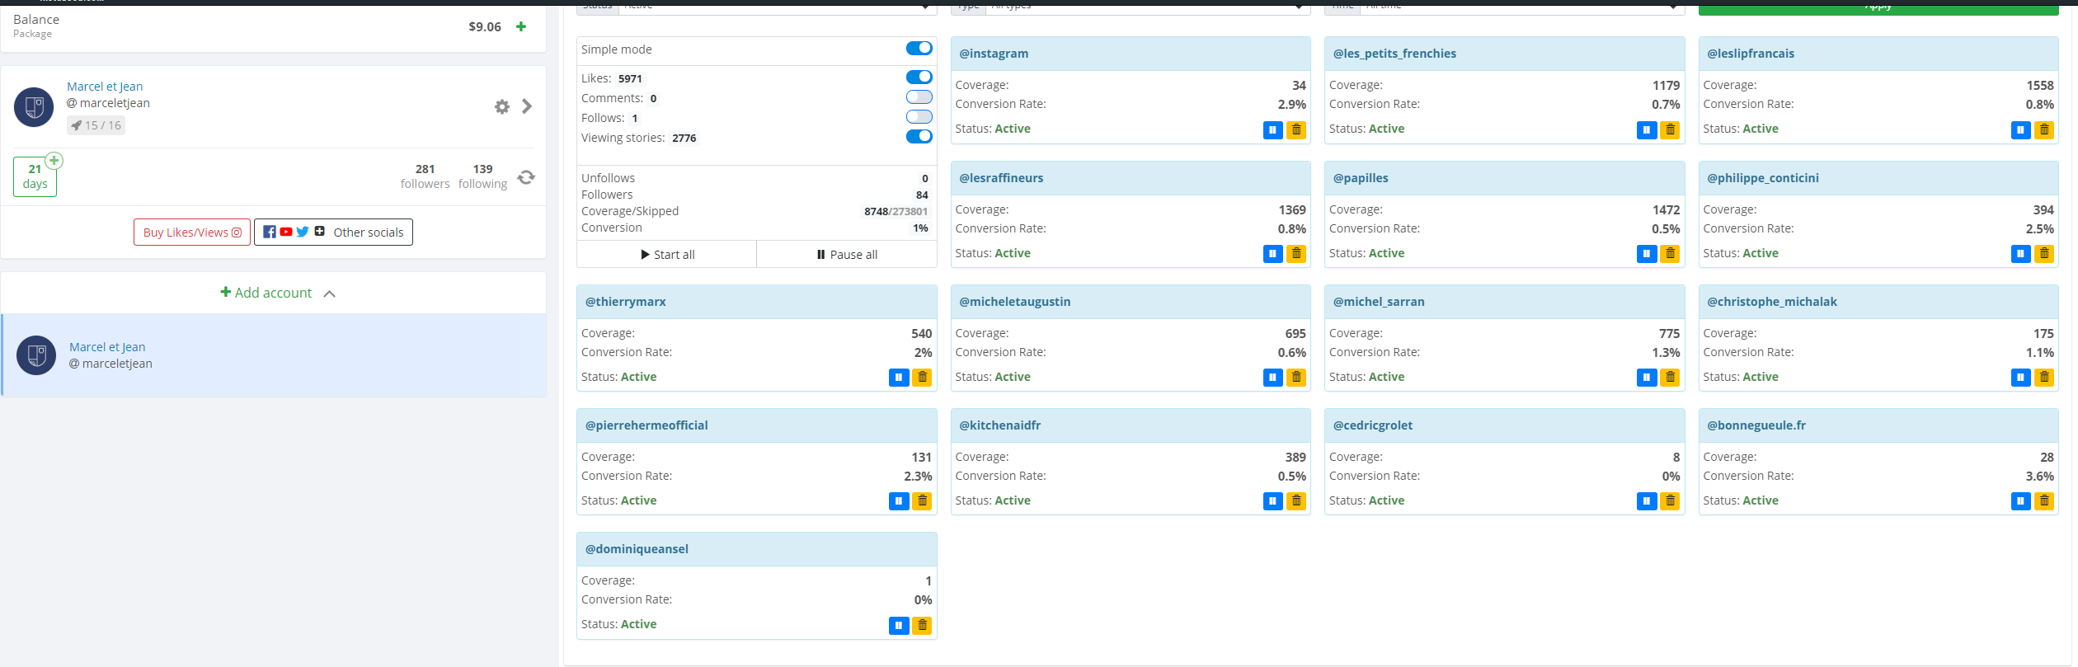This screenshot has height=667, width=2078.
Task: Pause the @philippe_conticini target
Action: [2020, 254]
